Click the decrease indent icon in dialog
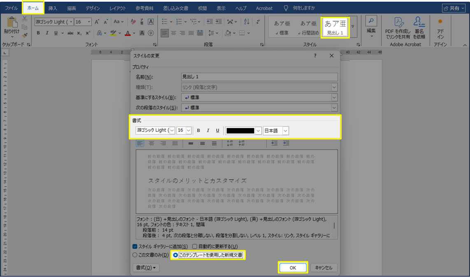Image resolution: width=470 pixels, height=277 pixels. pos(274,143)
